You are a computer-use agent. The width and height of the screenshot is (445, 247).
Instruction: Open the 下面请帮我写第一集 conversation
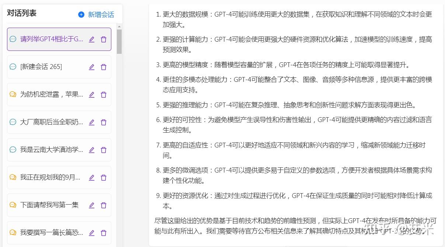click(x=59, y=205)
